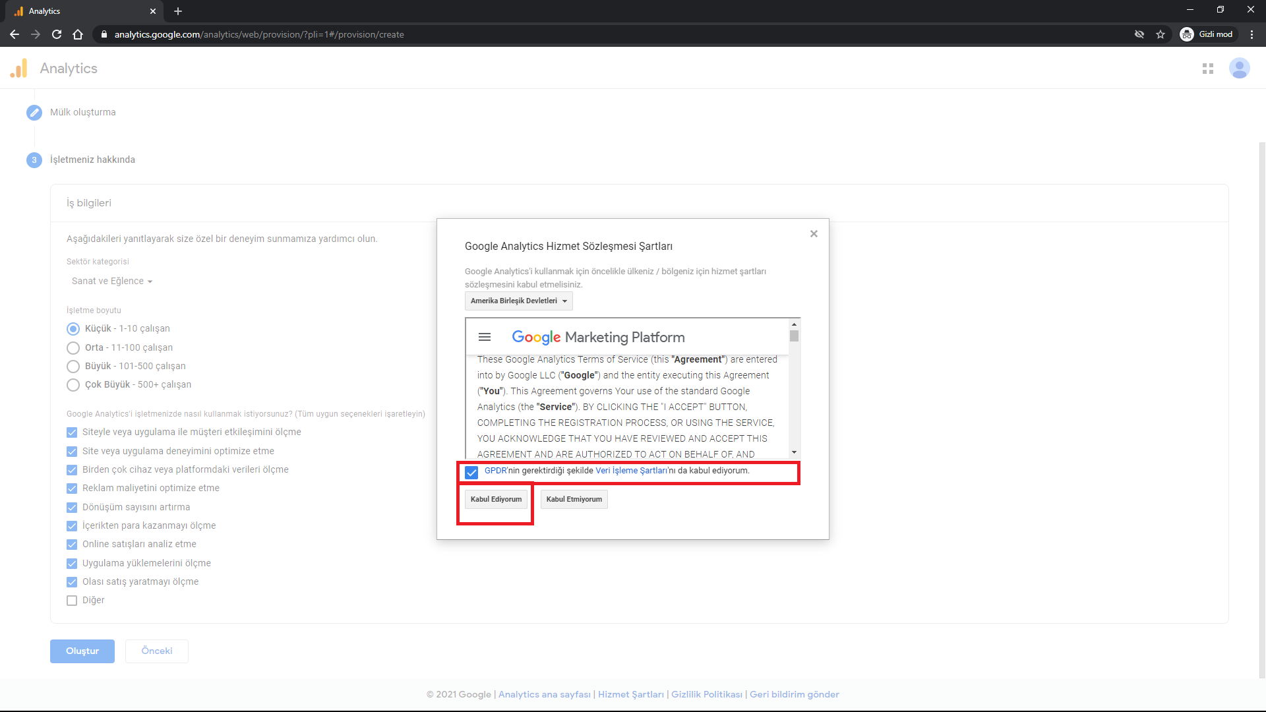Click the Gizli mod incognito indicator

point(1207,34)
